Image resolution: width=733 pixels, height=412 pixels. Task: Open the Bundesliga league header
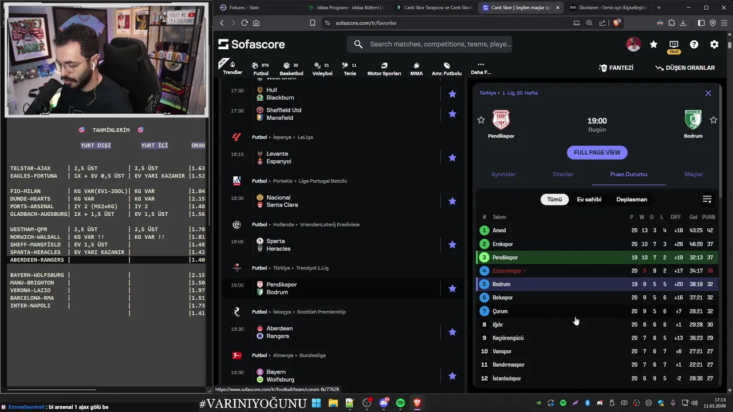(313, 355)
